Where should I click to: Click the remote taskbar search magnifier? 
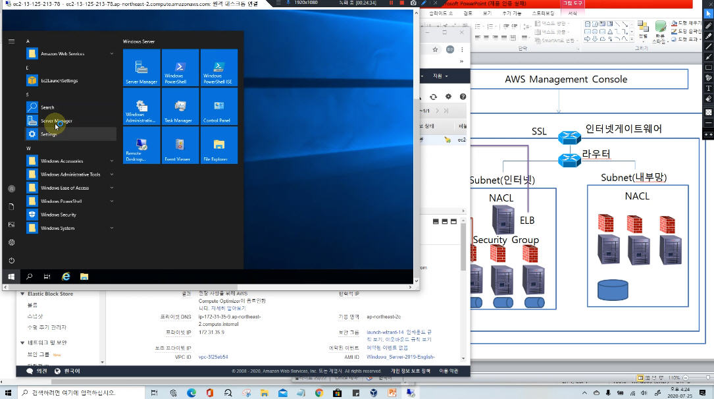coord(29,277)
